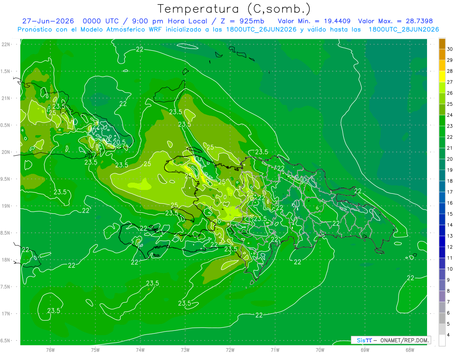This screenshot has height=355, width=460.
Task: Click the "6" color scale label
Action: point(449,313)
